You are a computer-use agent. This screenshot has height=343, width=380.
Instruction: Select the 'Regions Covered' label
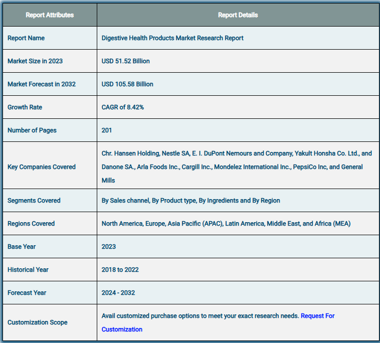31,224
